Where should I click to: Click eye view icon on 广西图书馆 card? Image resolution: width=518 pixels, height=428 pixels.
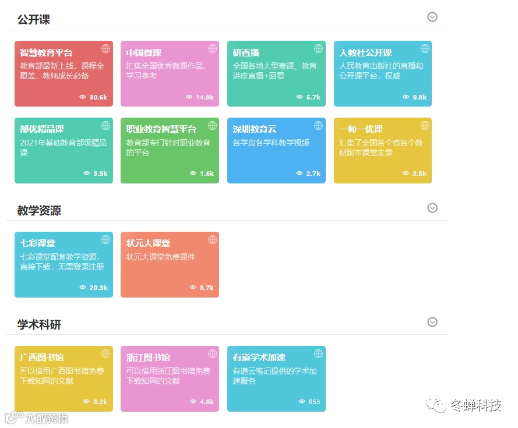click(87, 401)
